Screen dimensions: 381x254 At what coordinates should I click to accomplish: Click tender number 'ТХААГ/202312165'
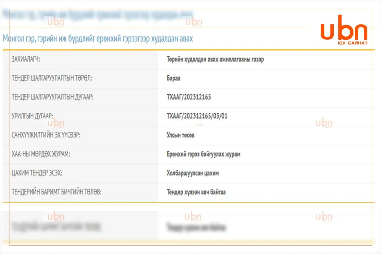point(189,97)
